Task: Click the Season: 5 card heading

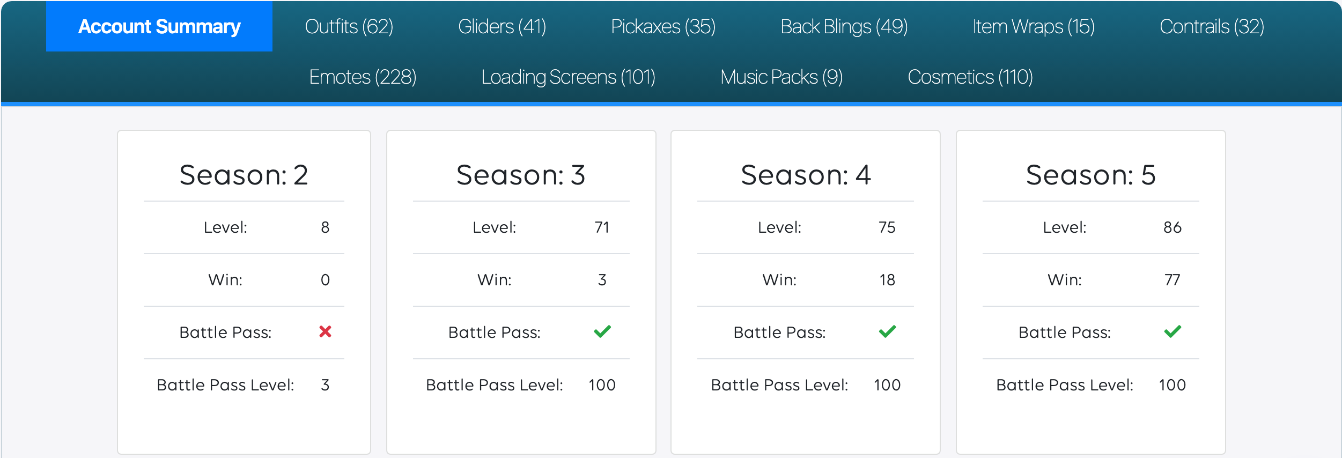Action: pos(1091,175)
